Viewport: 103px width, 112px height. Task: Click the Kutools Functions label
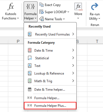[x=10, y=16]
